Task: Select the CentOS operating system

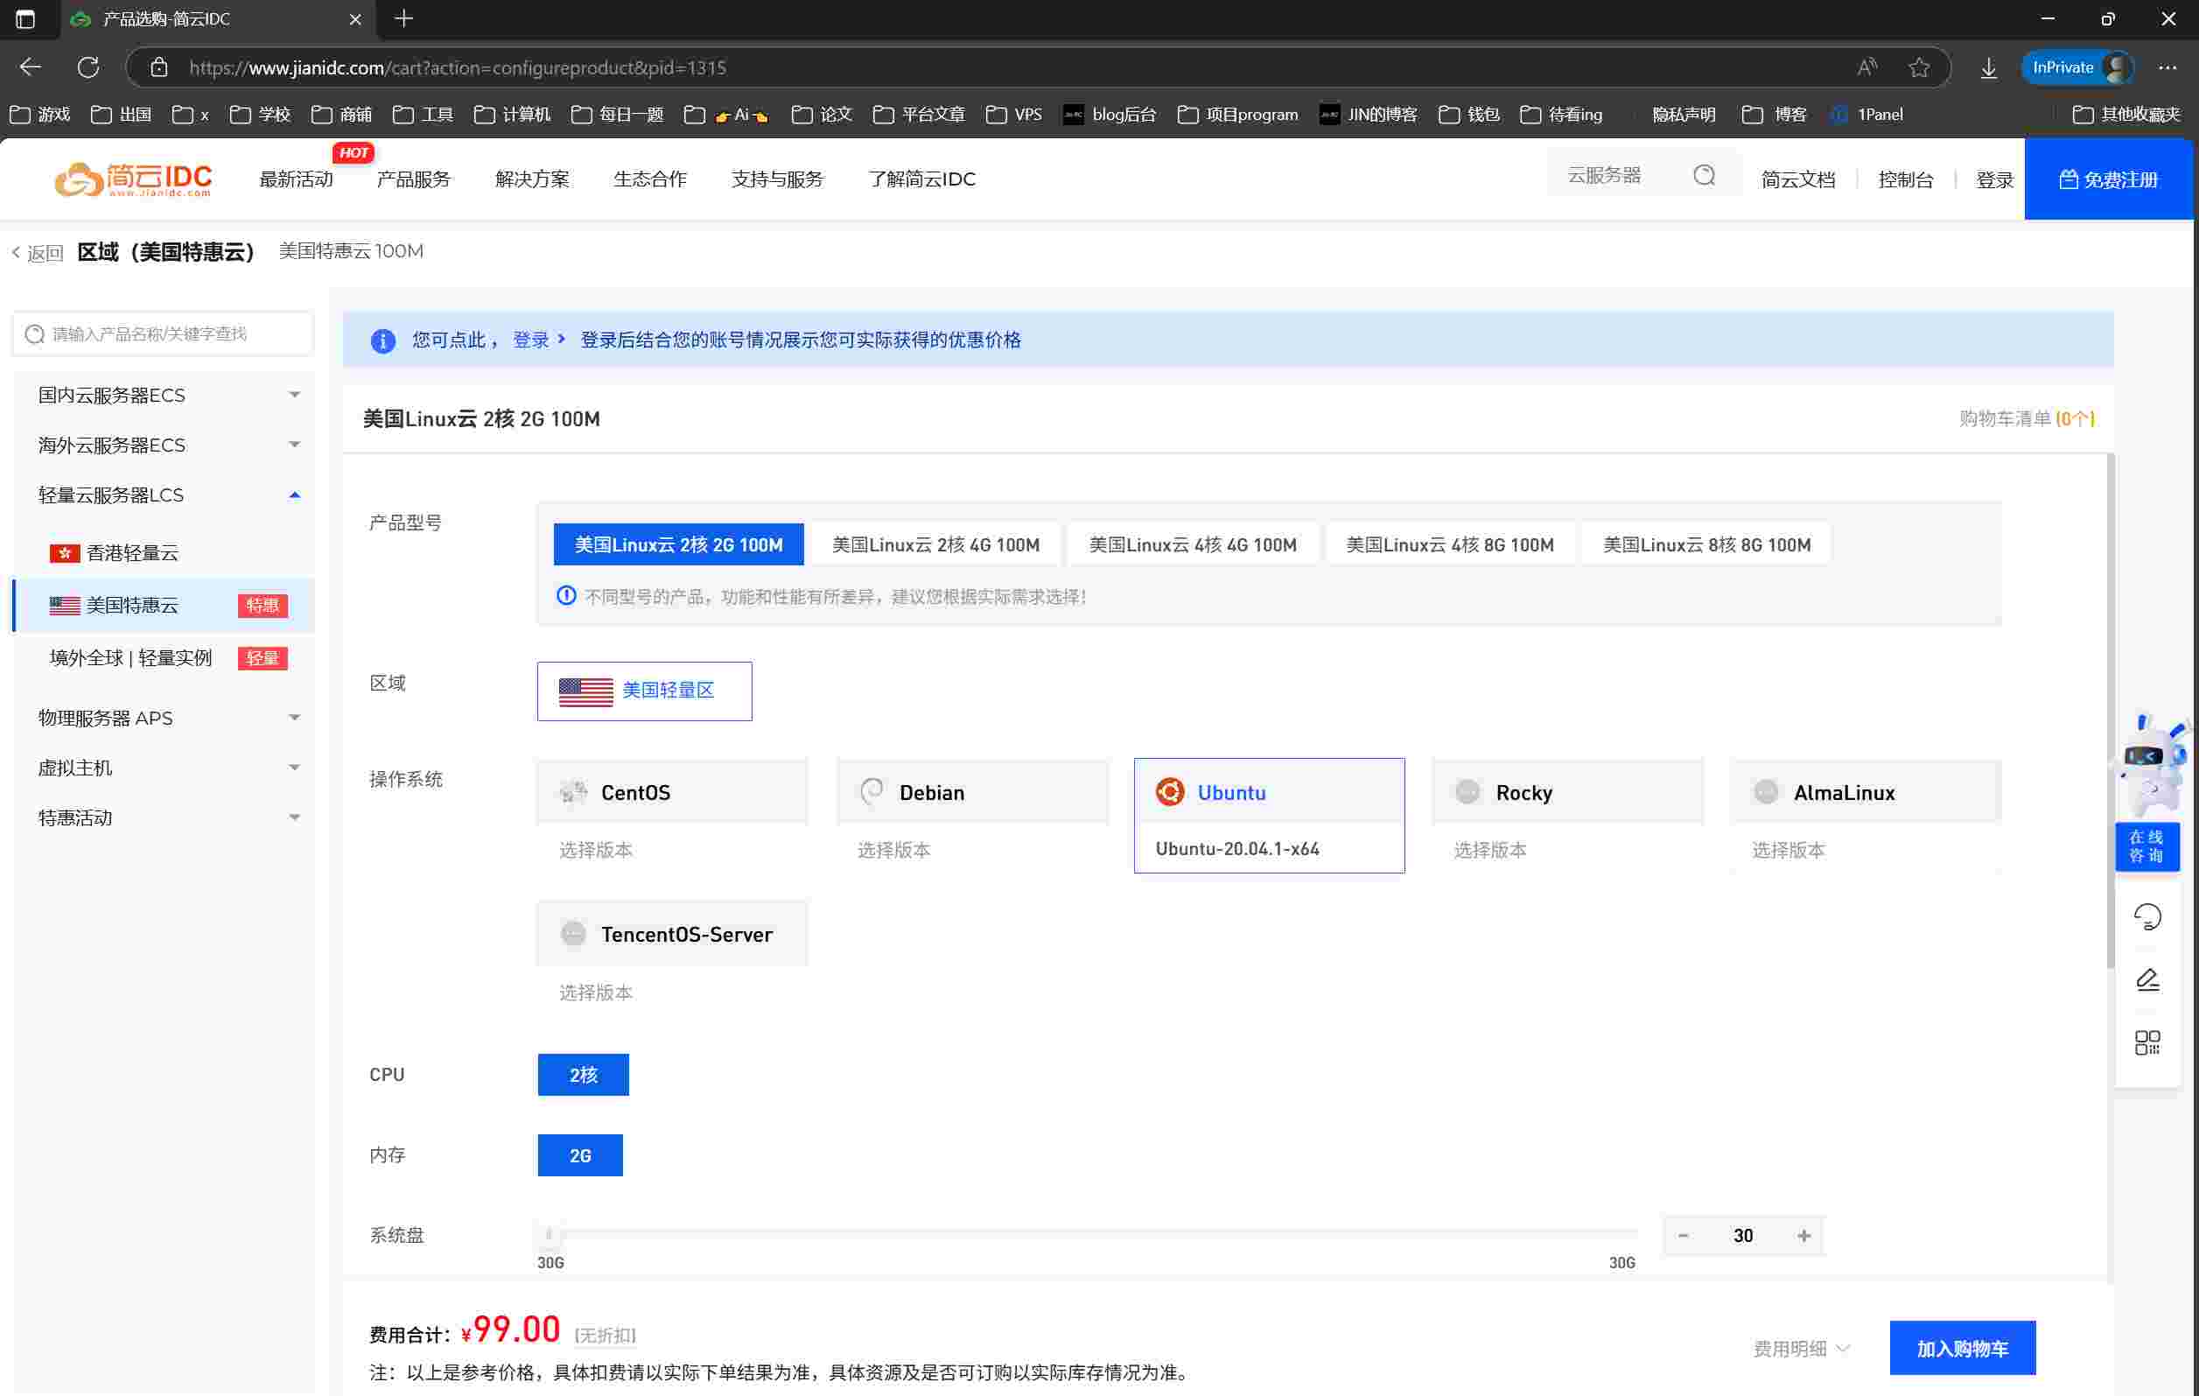Action: click(x=672, y=792)
